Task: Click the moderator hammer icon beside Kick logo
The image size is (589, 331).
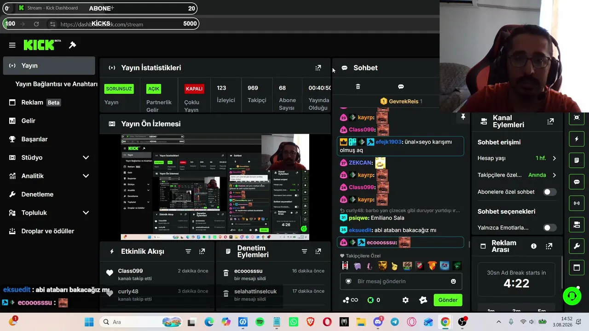Action: [x=72, y=45]
